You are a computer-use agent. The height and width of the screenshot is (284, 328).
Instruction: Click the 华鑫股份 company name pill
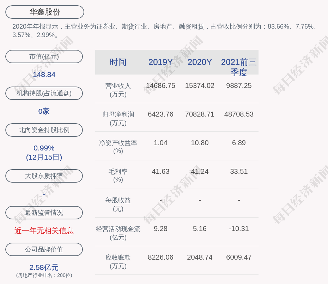pos(44,12)
